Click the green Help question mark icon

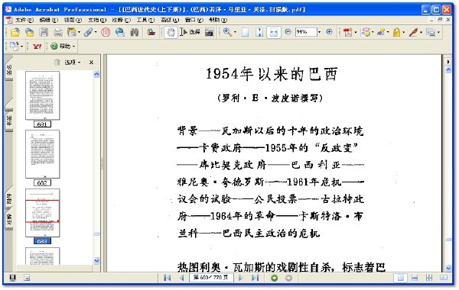54,46
